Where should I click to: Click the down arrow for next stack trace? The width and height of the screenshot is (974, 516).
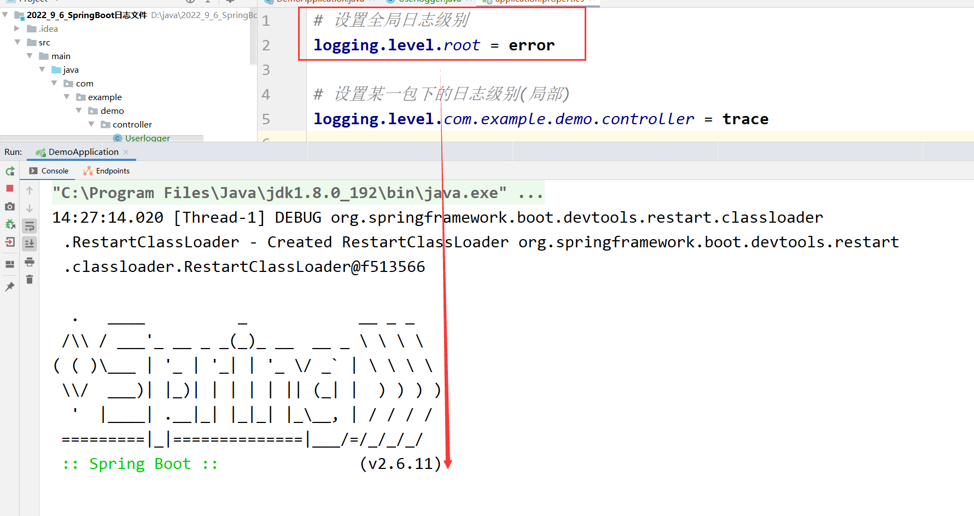point(30,208)
